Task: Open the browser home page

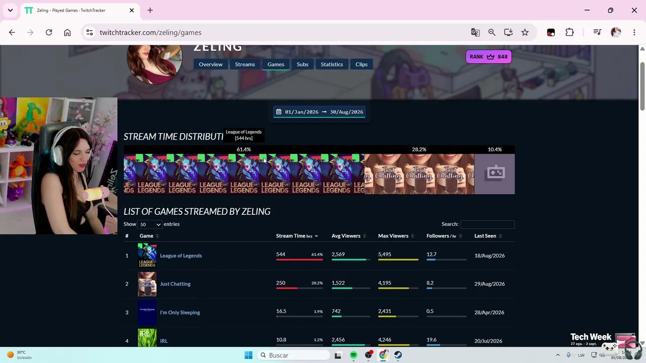Action: 67,32
